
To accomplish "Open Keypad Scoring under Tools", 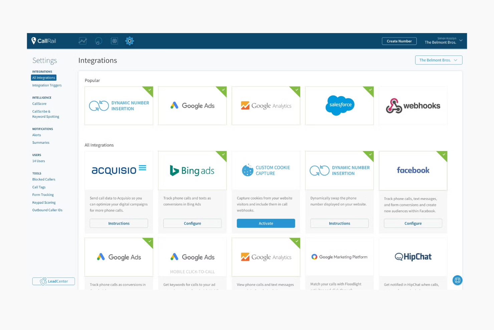I will (44, 202).
